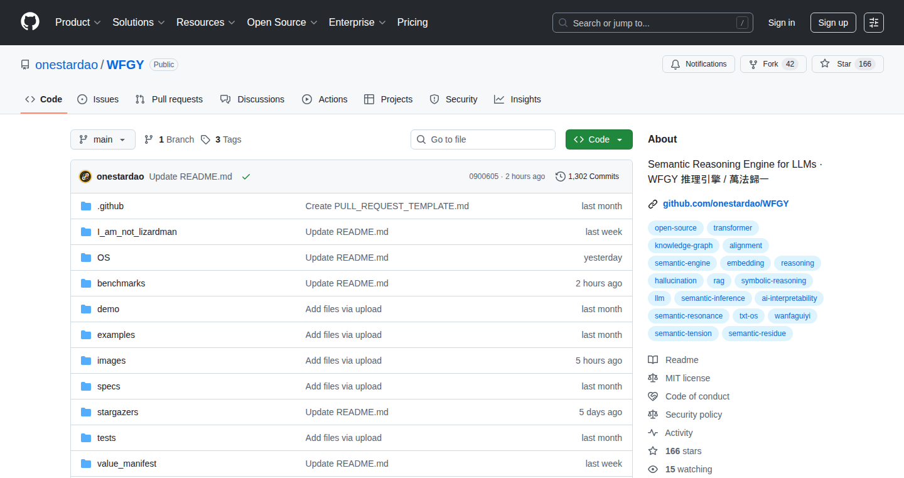Image resolution: width=904 pixels, height=478 pixels.
Task: Fork the repository with Fork button
Action: click(773, 64)
